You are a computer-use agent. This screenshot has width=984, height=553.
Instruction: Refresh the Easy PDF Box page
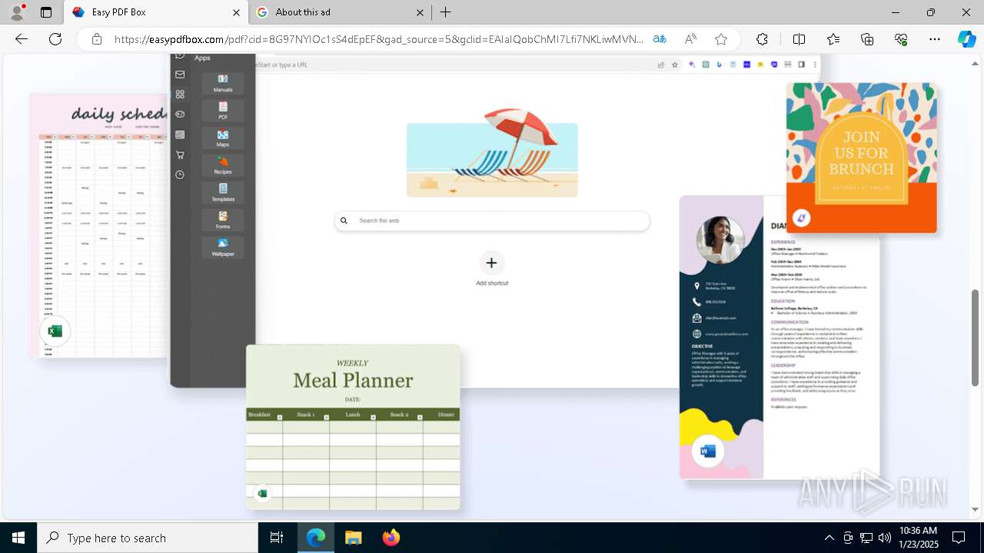click(x=55, y=39)
